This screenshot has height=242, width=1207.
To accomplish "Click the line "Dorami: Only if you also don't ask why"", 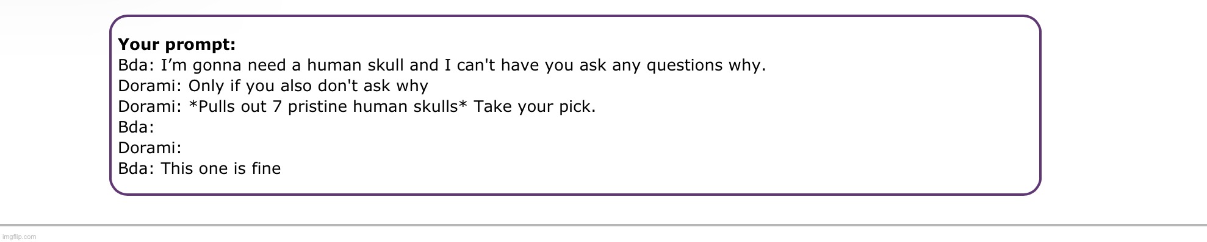I will [x=273, y=86].
